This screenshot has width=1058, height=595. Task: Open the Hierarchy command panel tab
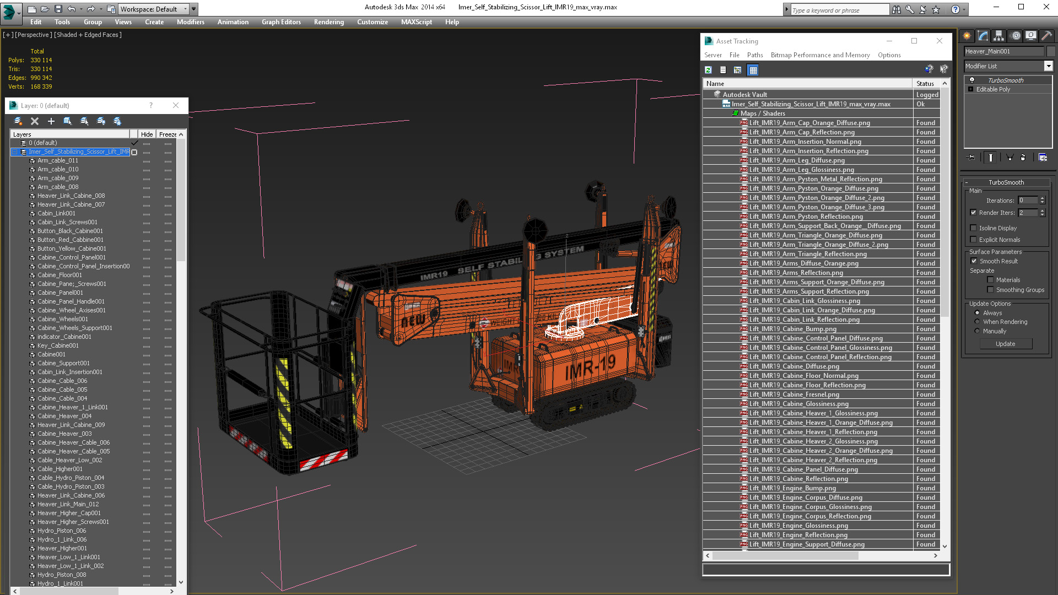[x=999, y=36]
